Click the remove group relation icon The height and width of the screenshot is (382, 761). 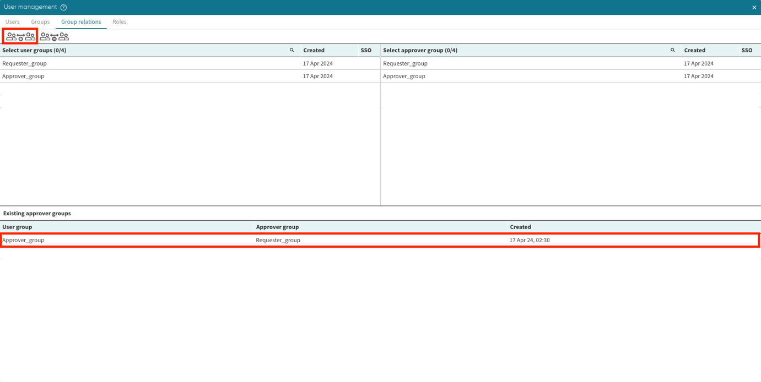[x=54, y=37]
